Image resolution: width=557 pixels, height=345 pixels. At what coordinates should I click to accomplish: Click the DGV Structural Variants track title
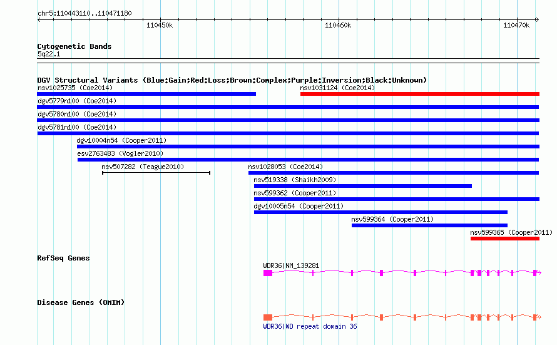pos(232,80)
